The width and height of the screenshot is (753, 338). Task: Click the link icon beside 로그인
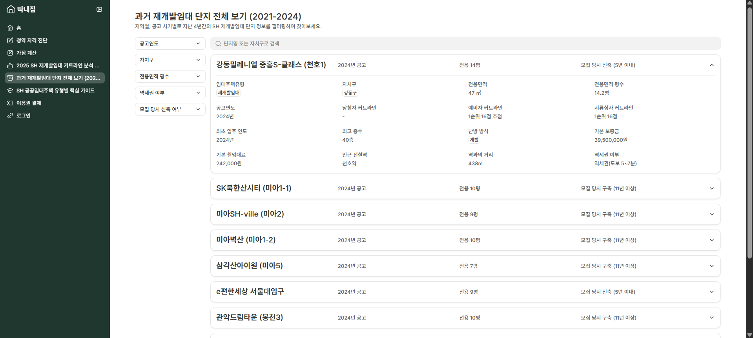click(x=10, y=116)
